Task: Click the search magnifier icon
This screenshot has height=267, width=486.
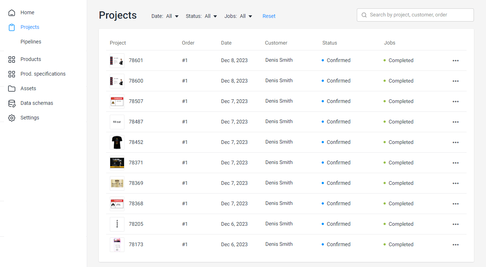Action: point(364,15)
